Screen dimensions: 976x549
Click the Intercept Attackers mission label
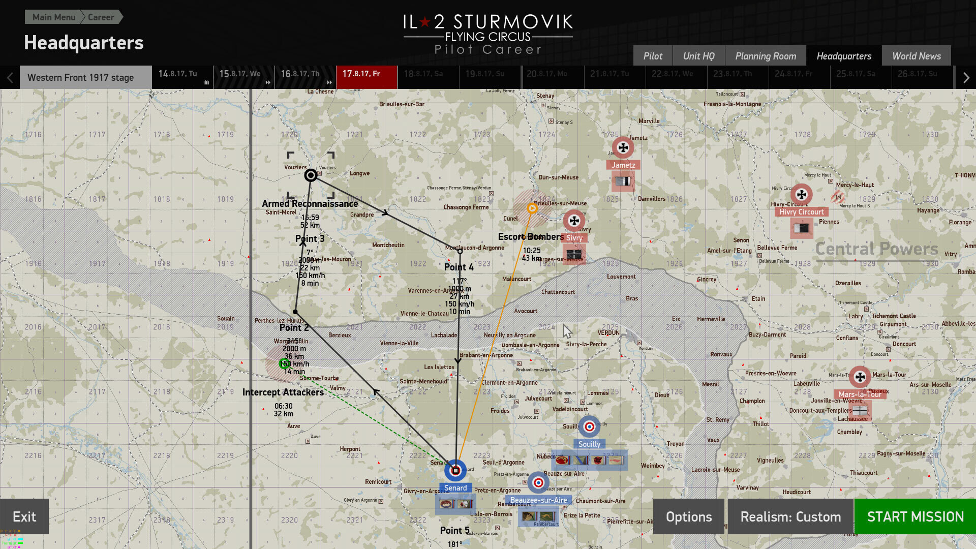283,392
